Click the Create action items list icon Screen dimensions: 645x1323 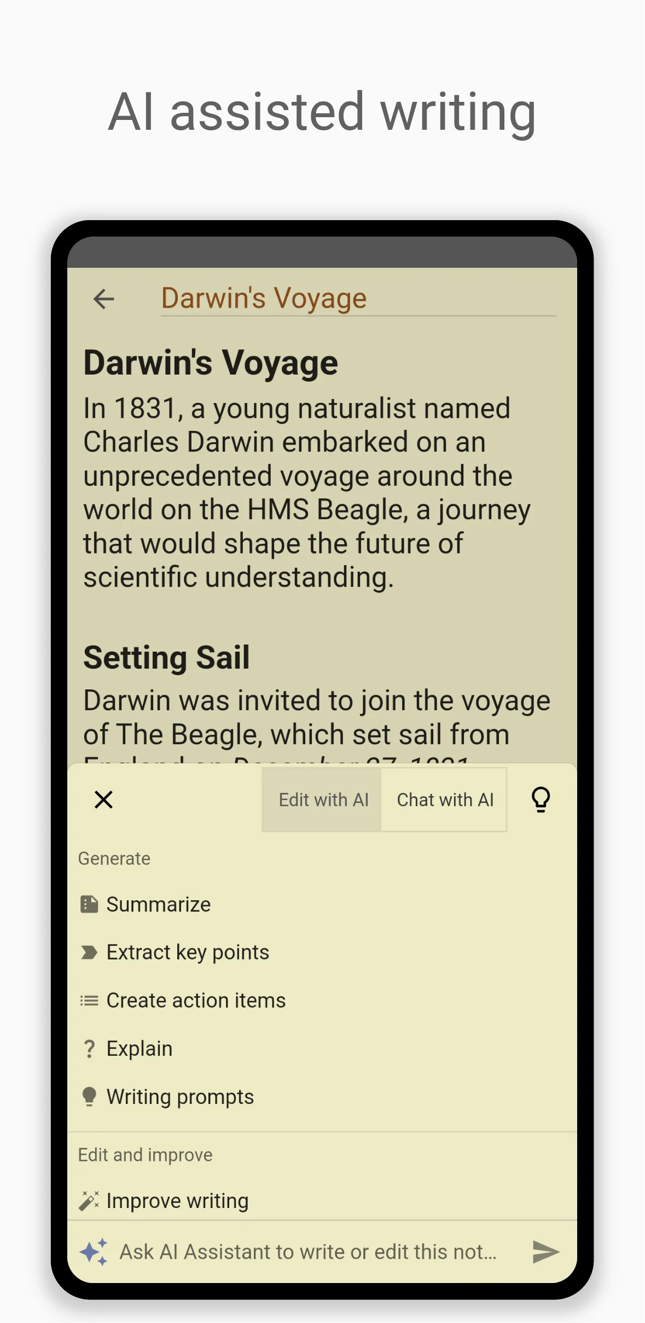click(x=89, y=1000)
